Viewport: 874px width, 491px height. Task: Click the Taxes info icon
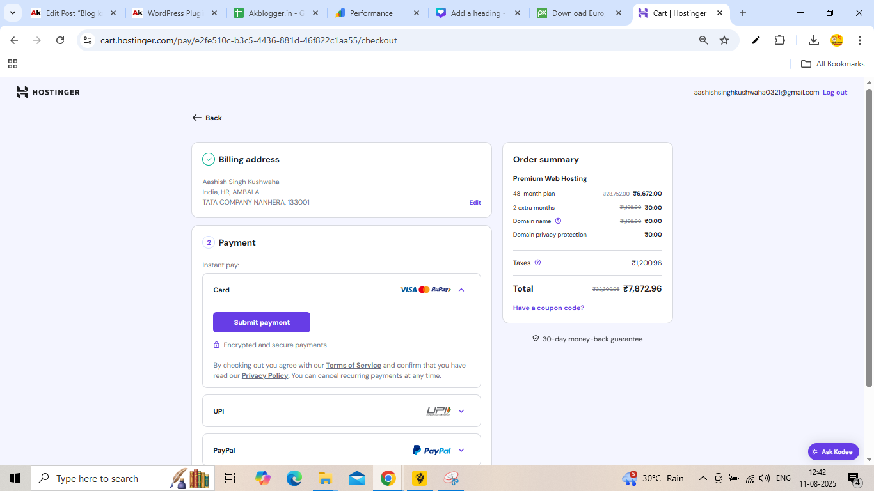[537, 263]
